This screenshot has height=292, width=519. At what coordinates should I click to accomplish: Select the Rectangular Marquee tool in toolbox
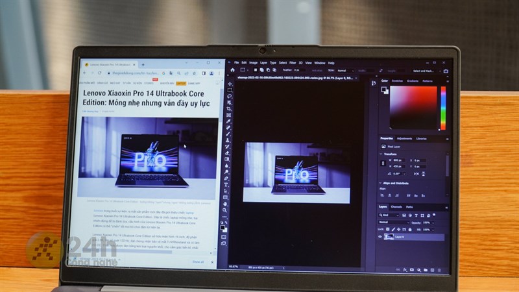230,90
